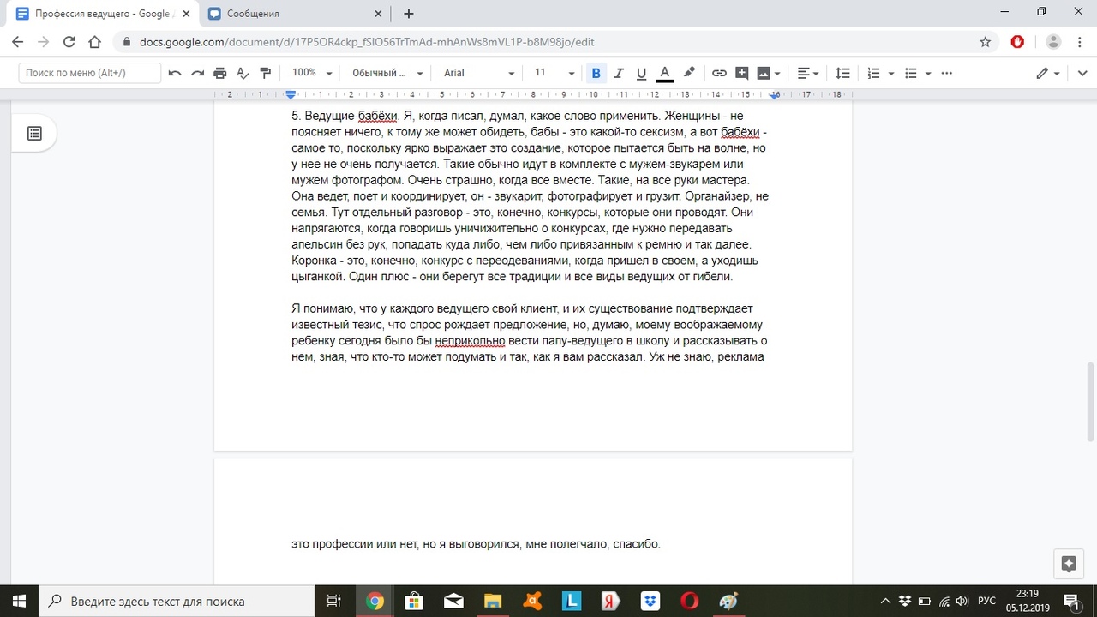Toggle underline formatting
The width and height of the screenshot is (1097, 617).
tap(641, 73)
